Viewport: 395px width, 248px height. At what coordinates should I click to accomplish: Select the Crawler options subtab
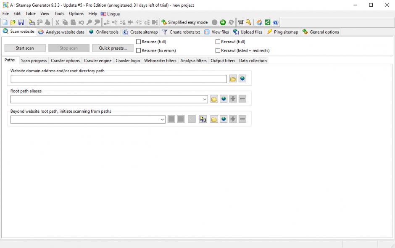pos(65,61)
